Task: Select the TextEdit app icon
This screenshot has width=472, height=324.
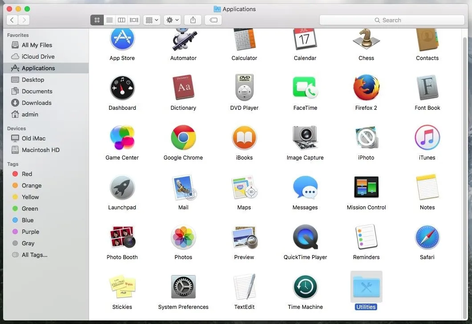Action: (245, 287)
